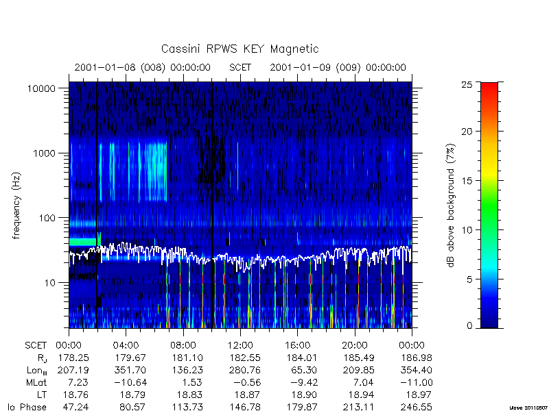Click the MLat value 7.23
The width and height of the screenshot is (549, 411).
(79, 383)
